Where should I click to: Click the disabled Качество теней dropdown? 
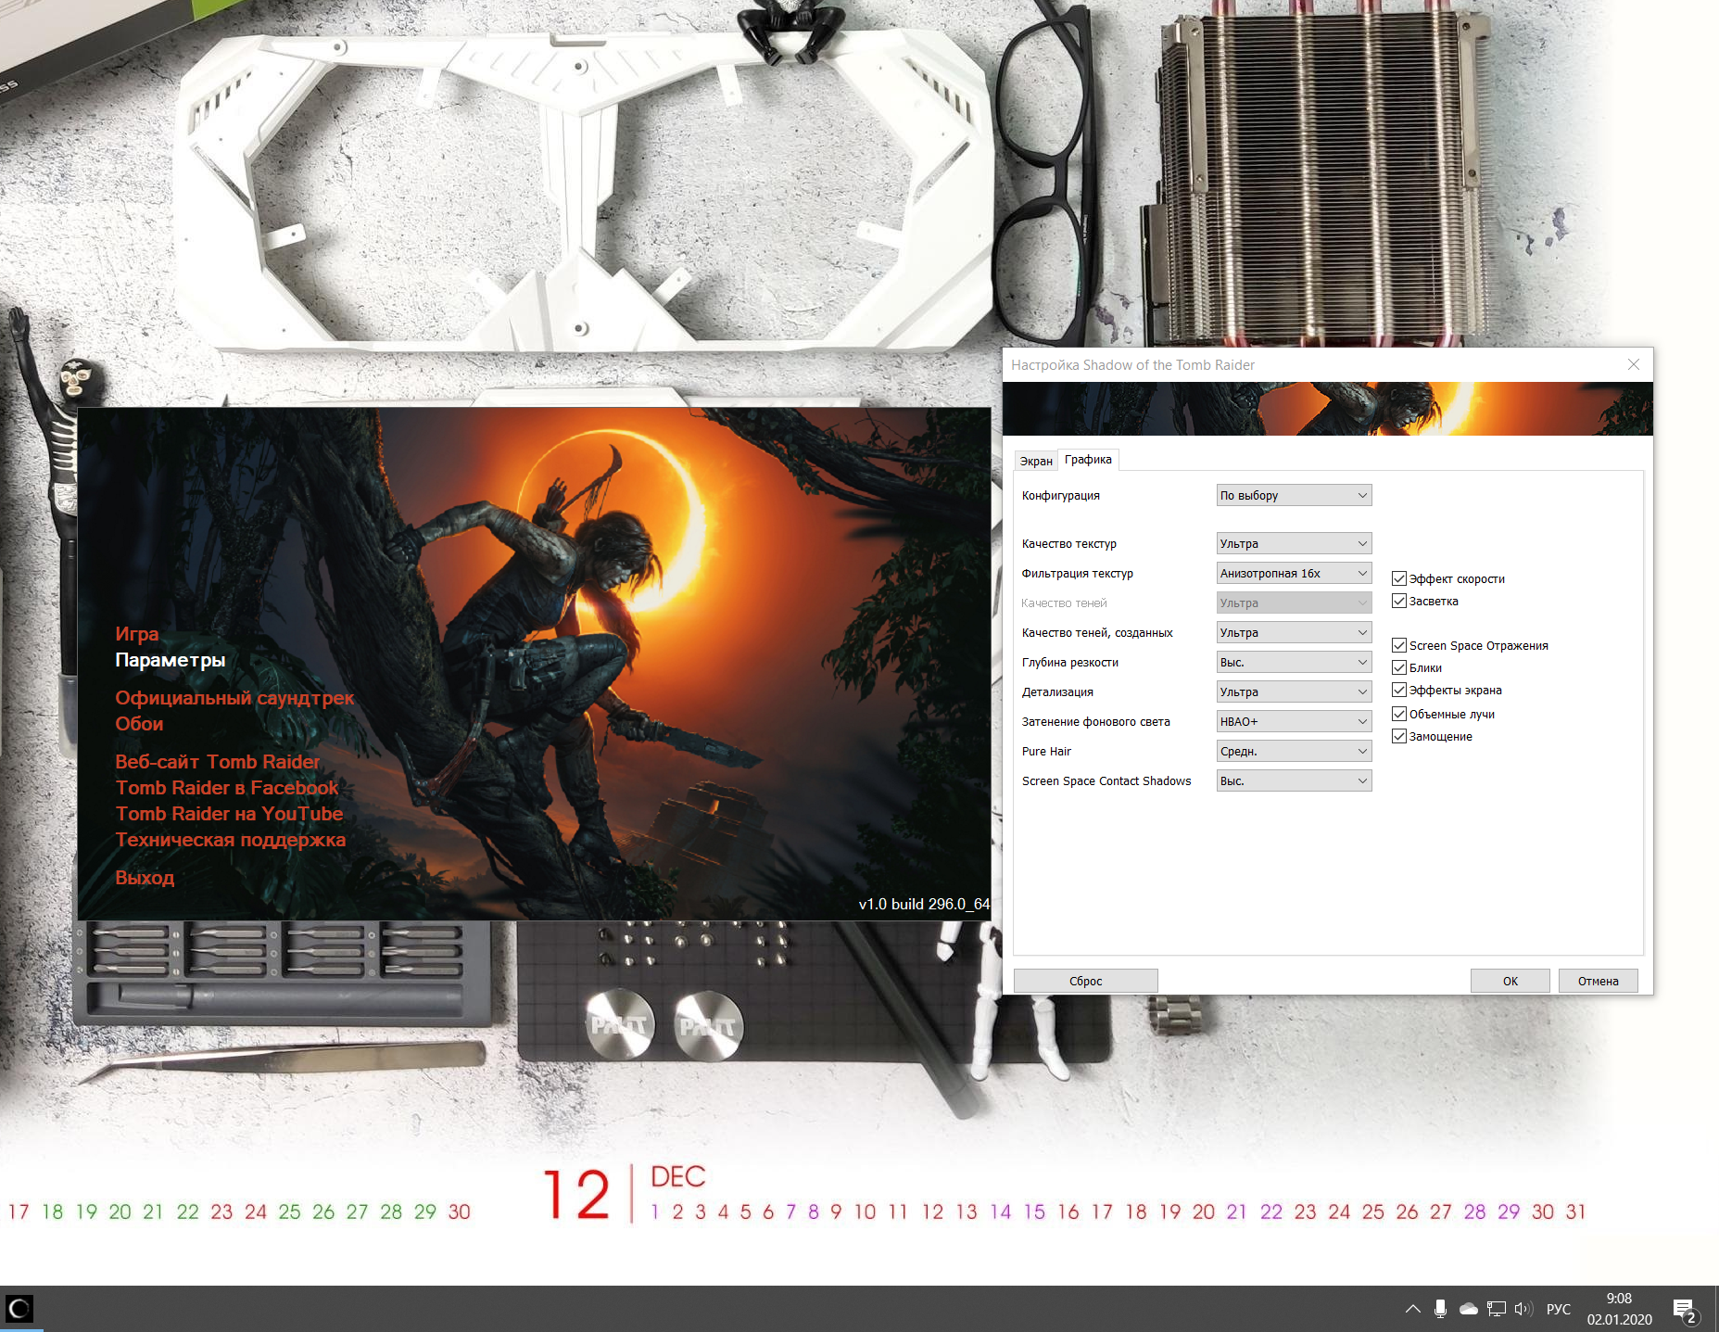tap(1294, 603)
